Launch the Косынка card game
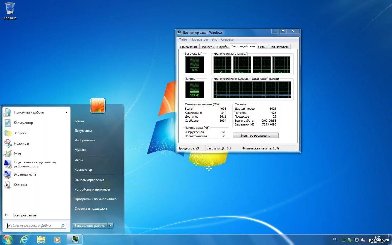392x245 pixels. coord(20,185)
